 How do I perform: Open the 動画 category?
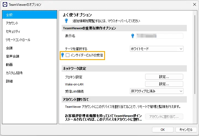click(30, 64)
